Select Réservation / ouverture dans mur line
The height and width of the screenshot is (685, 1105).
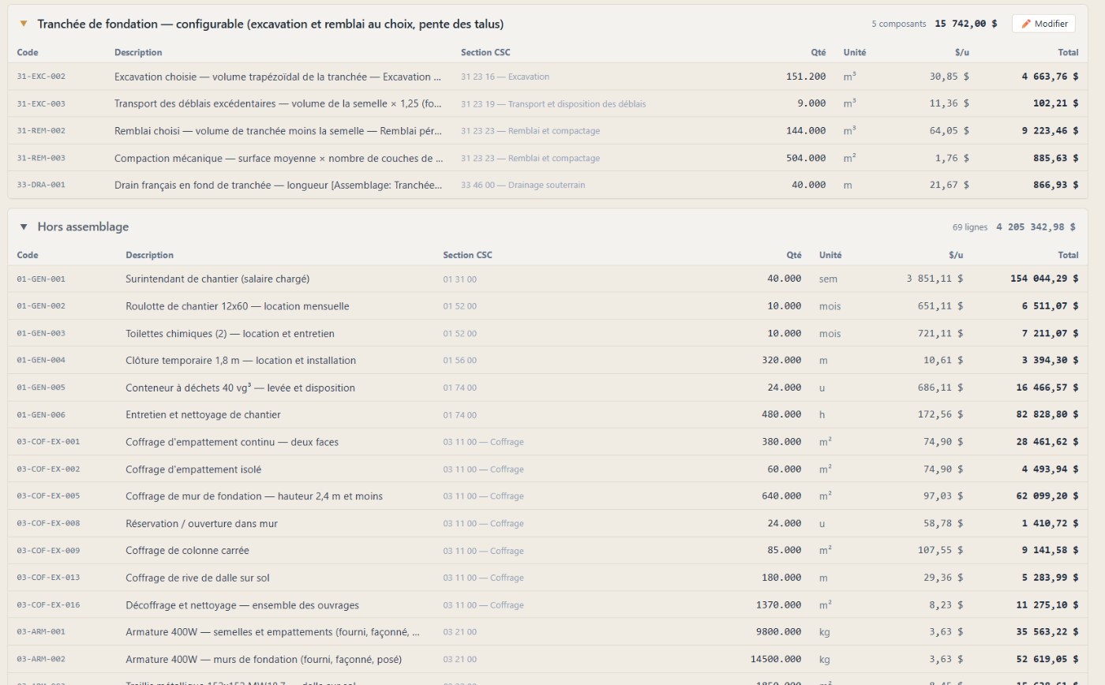pos(548,523)
